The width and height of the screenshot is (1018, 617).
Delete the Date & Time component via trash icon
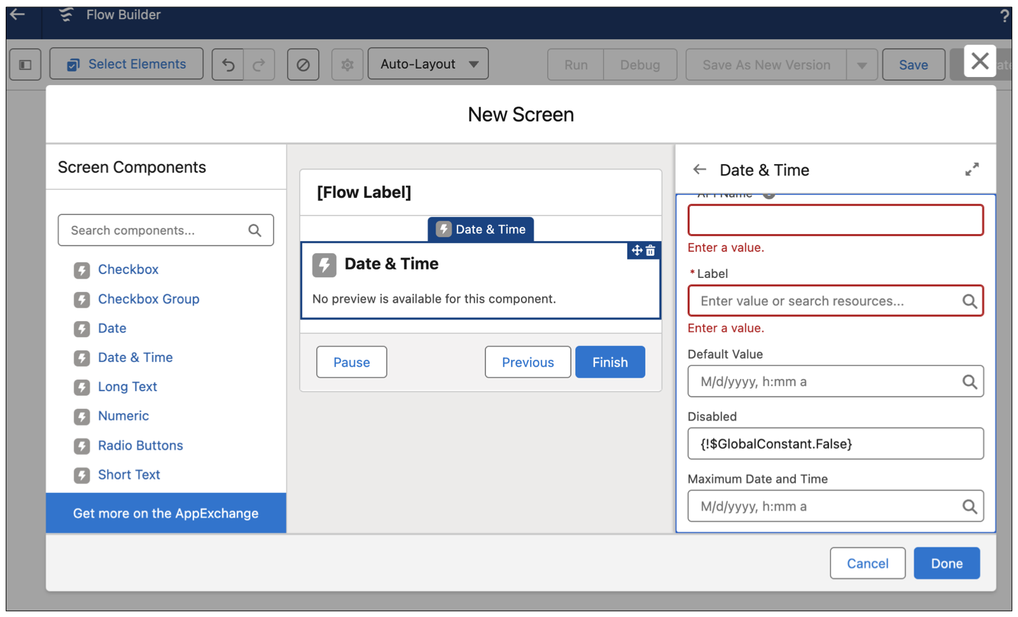click(650, 251)
